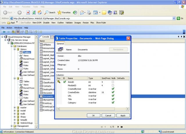Click Internet Explorer Home icon
Screen dimensions: 186x134
click(x=40, y=12)
